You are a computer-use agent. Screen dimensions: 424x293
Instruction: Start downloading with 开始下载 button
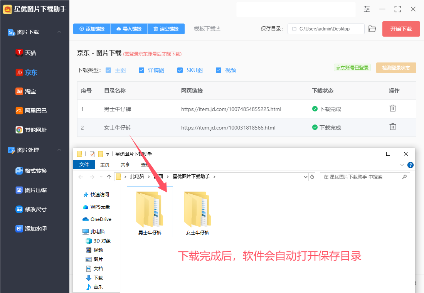click(401, 29)
